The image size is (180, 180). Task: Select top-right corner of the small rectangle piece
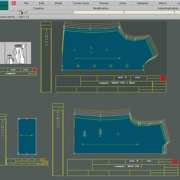(x=36, y=118)
